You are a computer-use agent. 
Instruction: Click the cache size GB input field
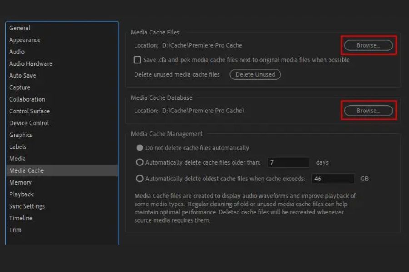point(333,179)
